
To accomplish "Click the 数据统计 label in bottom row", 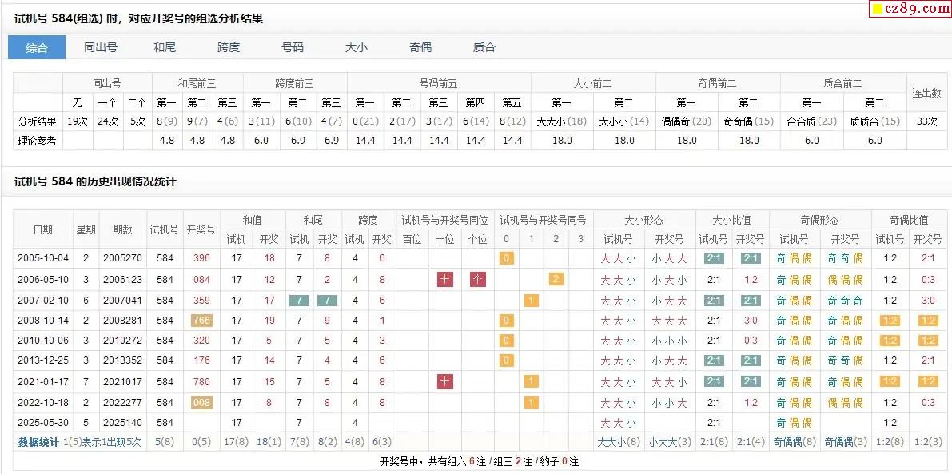I will 38,443.
